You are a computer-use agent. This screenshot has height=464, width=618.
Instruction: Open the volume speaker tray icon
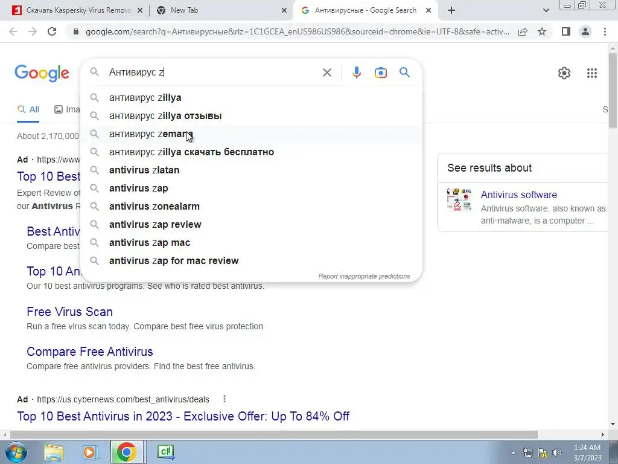click(557, 453)
